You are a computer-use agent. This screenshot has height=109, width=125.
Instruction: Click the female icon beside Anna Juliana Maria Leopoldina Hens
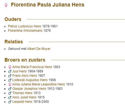[x=10, y=84]
